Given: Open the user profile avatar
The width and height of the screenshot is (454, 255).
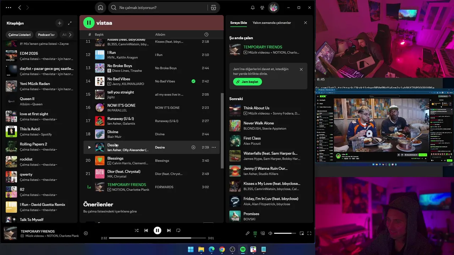Looking at the screenshot, I should 273,7.
